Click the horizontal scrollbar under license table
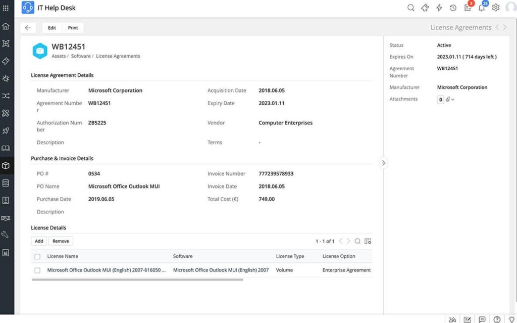The image size is (517, 323). pyautogui.click(x=137, y=280)
